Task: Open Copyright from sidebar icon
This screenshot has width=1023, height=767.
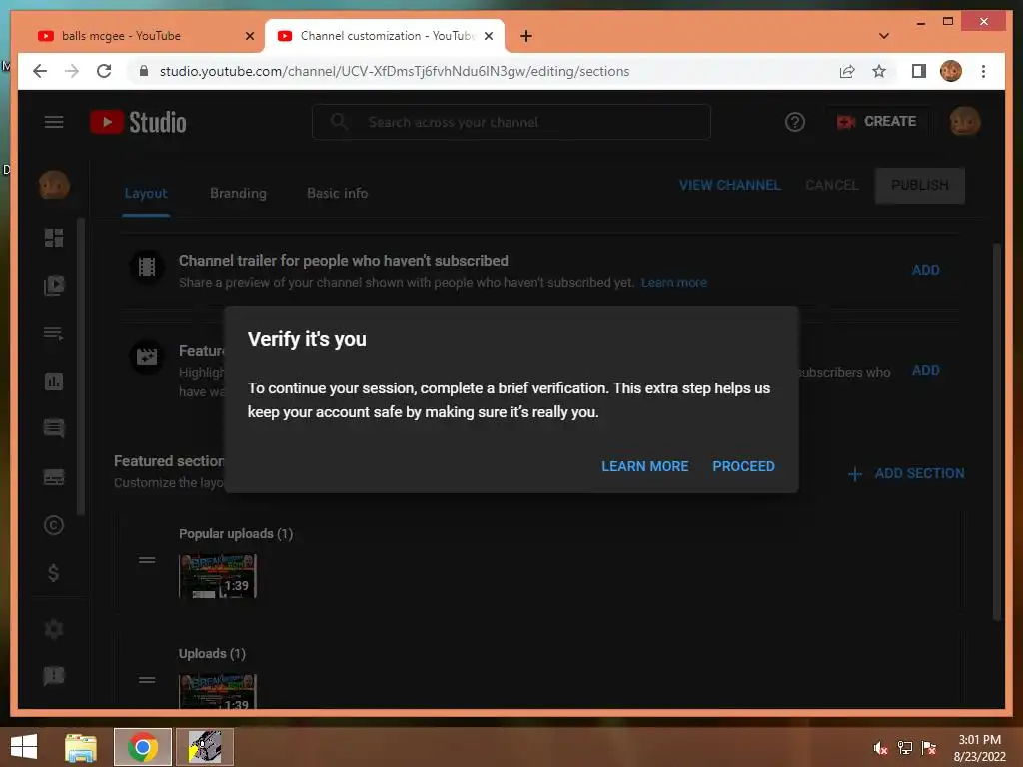Action: click(54, 525)
